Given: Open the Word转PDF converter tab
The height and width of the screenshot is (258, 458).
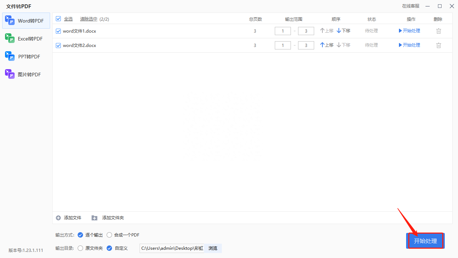Looking at the screenshot, I should (x=26, y=21).
